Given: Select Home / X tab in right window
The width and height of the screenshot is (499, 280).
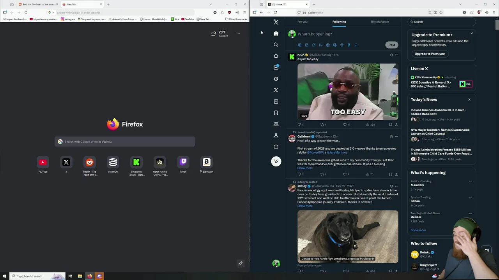Looking at the screenshot, I should pyautogui.click(x=288, y=4).
